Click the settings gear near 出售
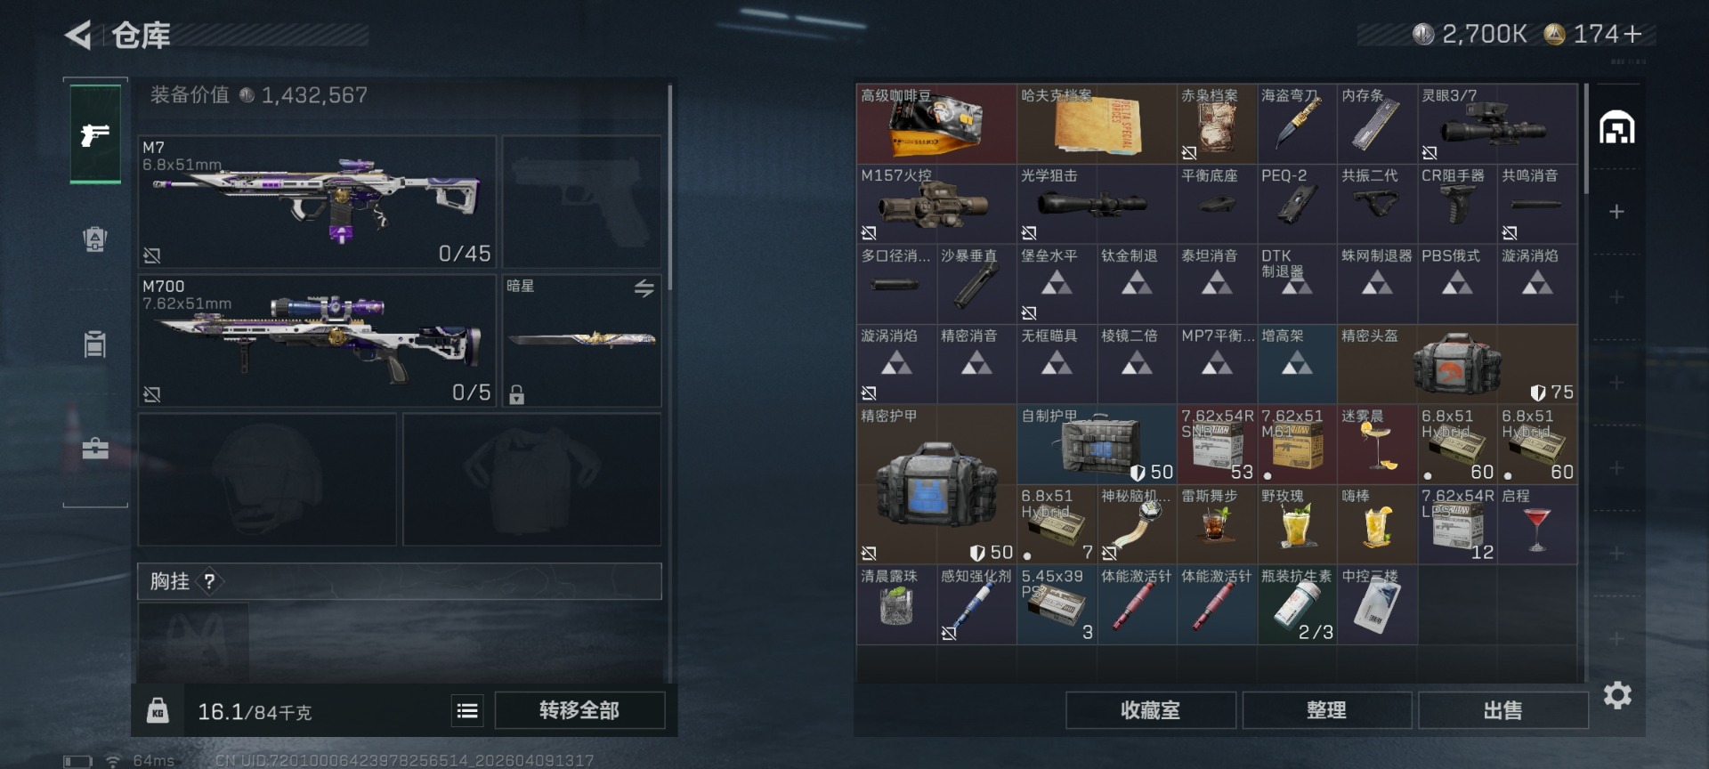 pyautogui.click(x=1617, y=695)
